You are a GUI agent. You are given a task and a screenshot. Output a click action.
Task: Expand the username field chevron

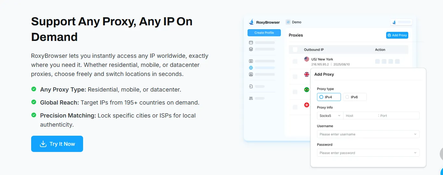(415, 134)
